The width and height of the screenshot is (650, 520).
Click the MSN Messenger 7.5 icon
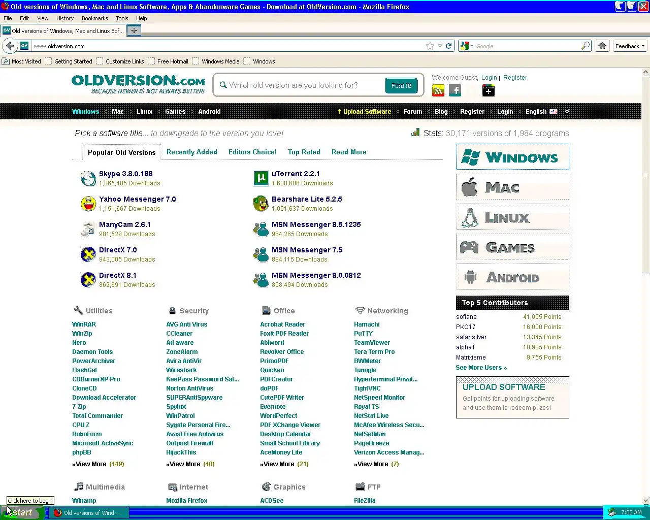point(261,254)
